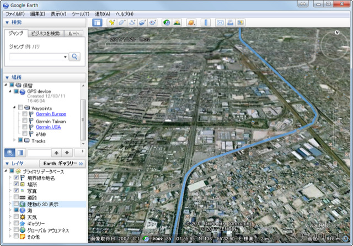Click the Print toolbar icon
Screen dimensions: 353x246
[x=231, y=23]
